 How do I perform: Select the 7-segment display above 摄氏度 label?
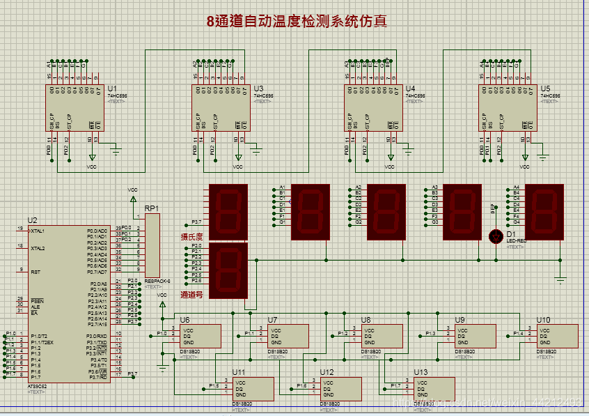coord(228,212)
